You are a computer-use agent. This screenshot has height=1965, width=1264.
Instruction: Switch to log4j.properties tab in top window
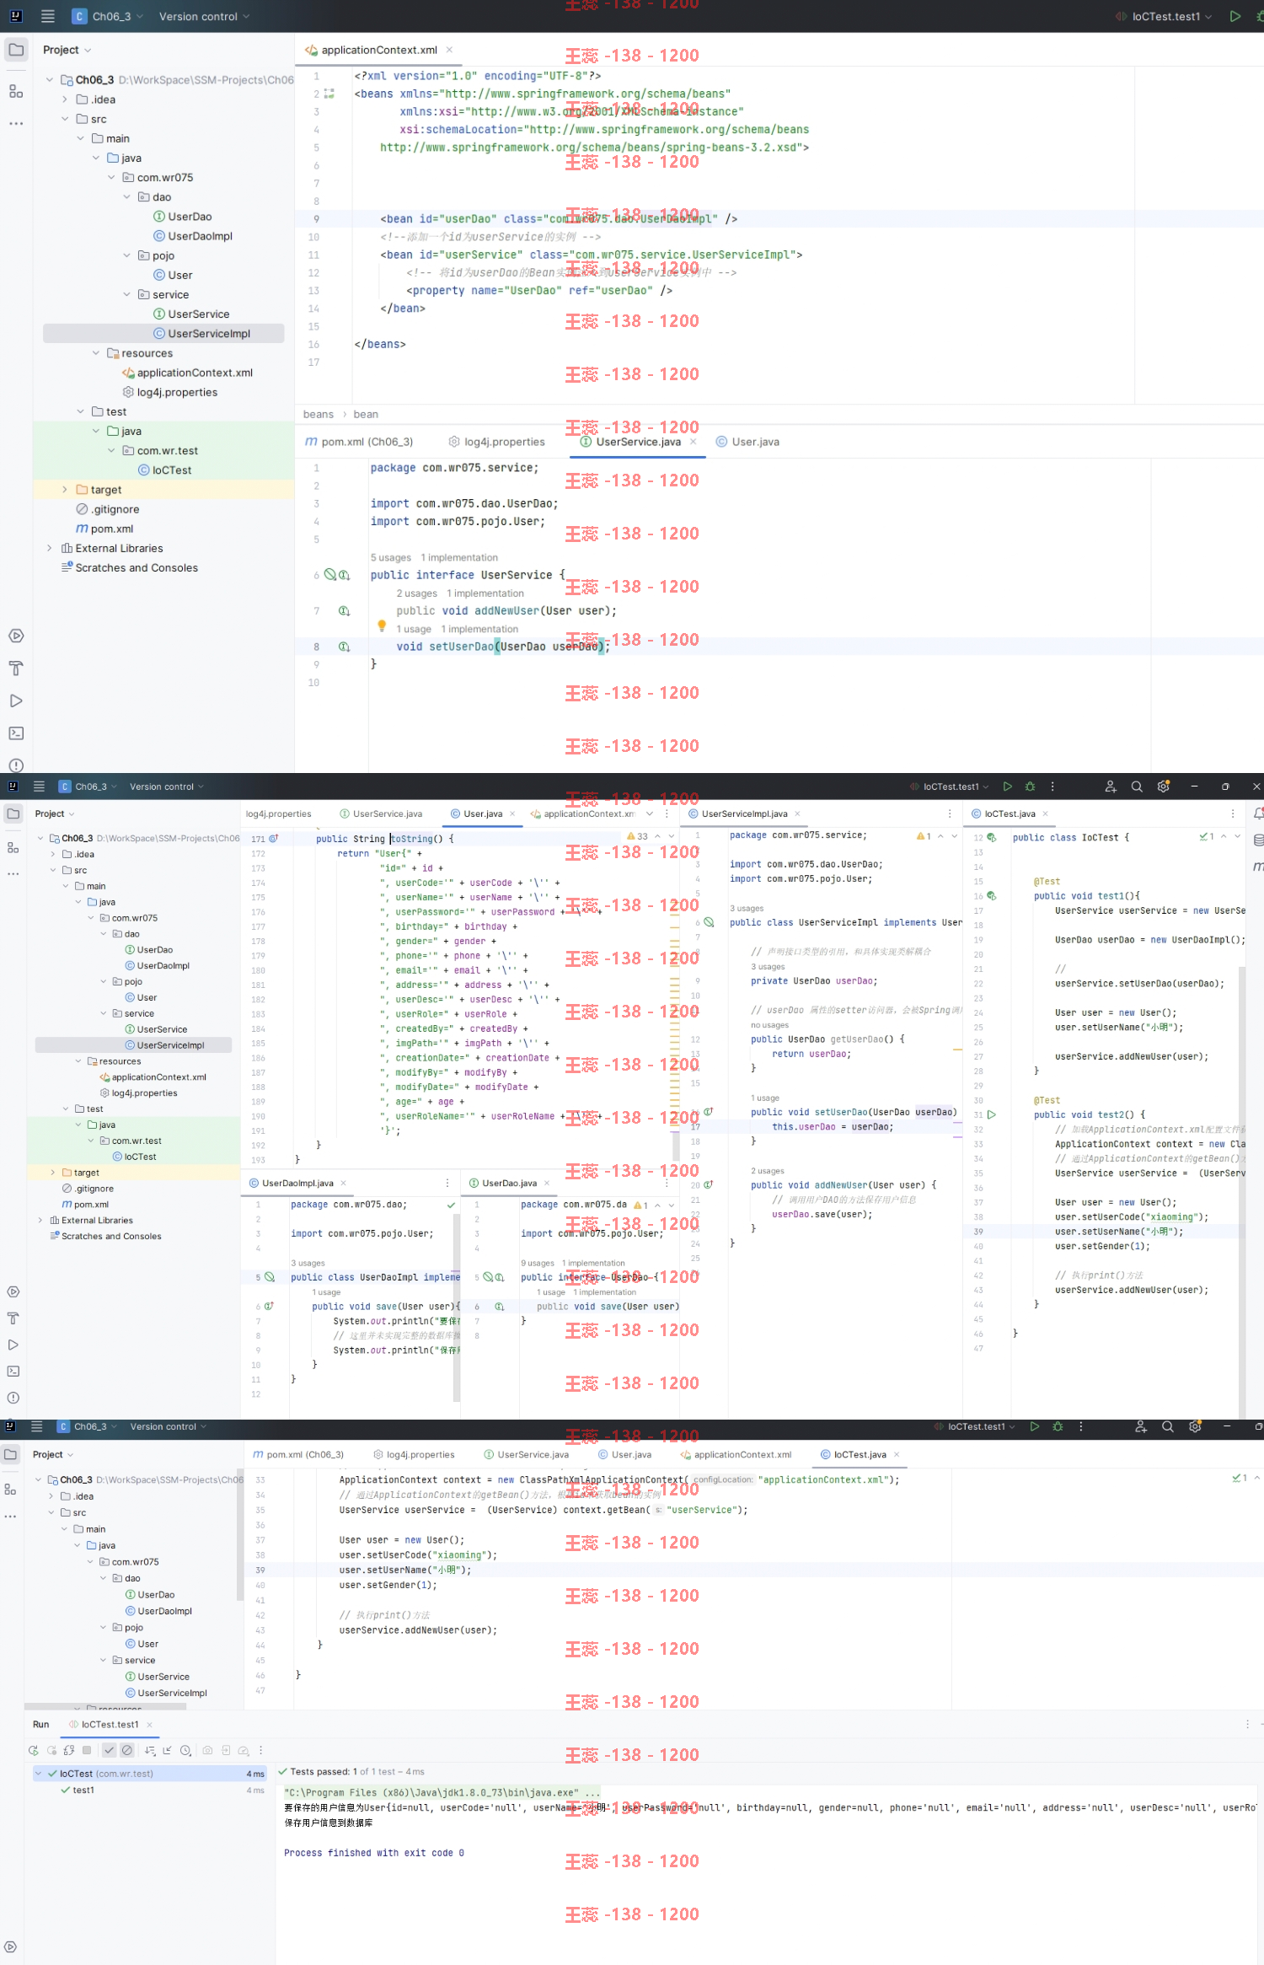(x=497, y=442)
